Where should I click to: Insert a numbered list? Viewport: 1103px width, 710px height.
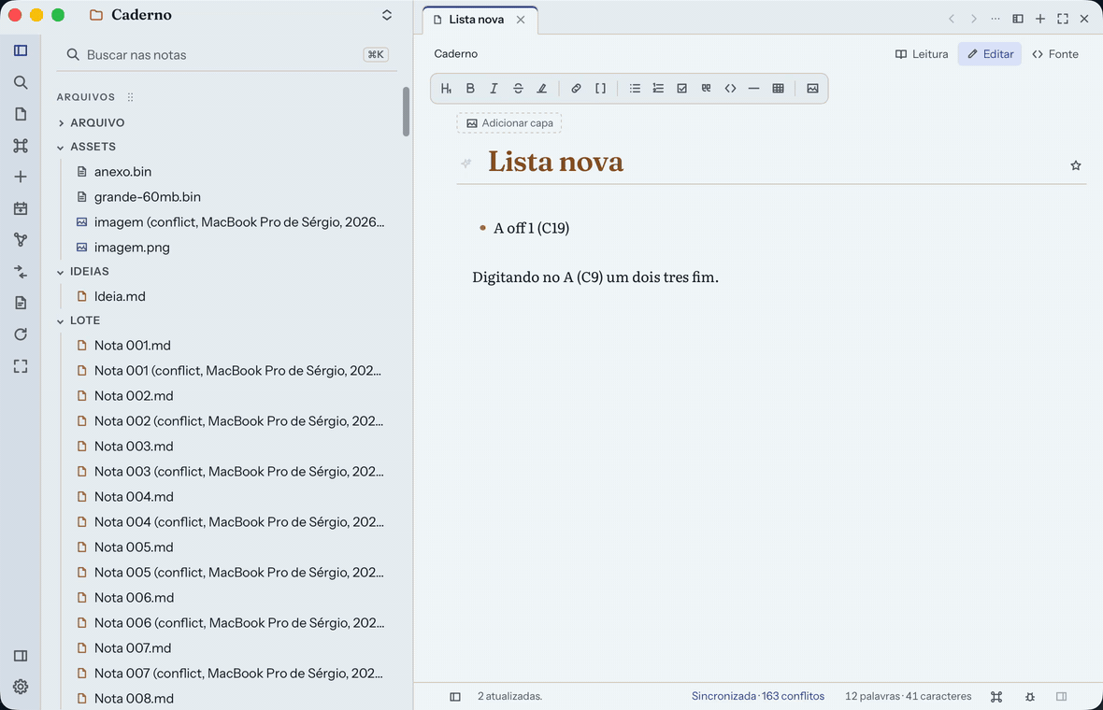pos(658,89)
